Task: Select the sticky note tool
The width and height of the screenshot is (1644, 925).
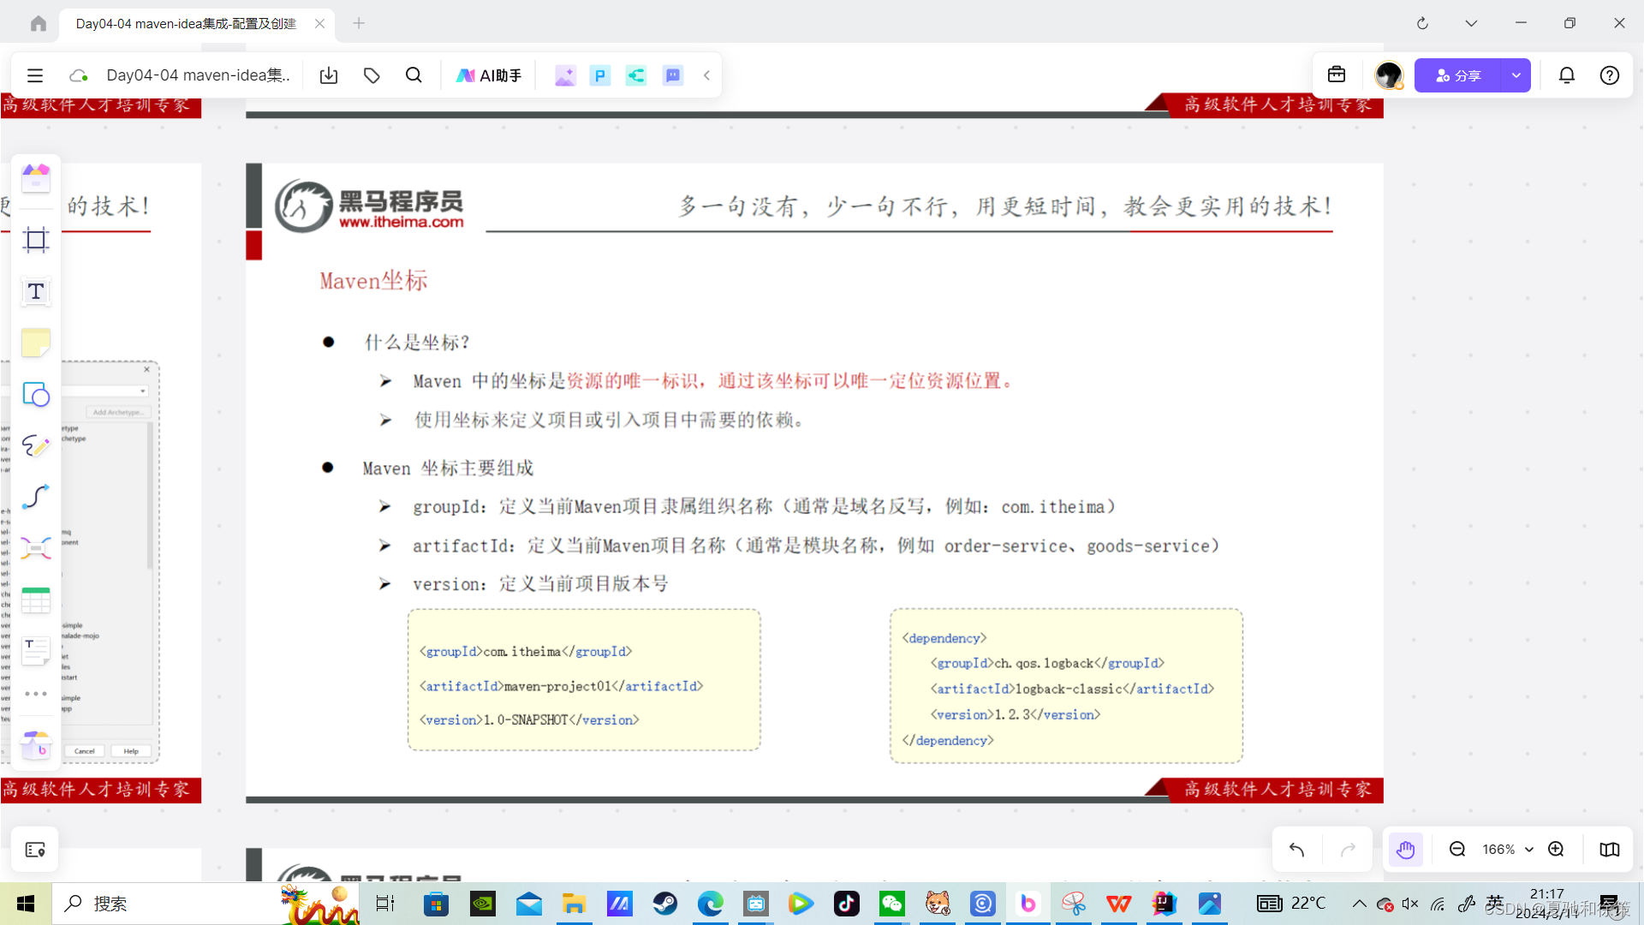Action: pos(36,343)
